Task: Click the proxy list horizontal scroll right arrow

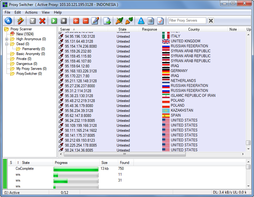Action: pyautogui.click(x=243, y=154)
